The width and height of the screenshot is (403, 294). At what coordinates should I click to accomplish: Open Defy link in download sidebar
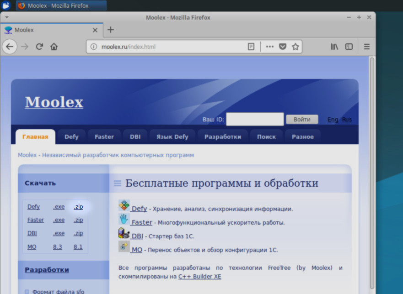(x=34, y=207)
